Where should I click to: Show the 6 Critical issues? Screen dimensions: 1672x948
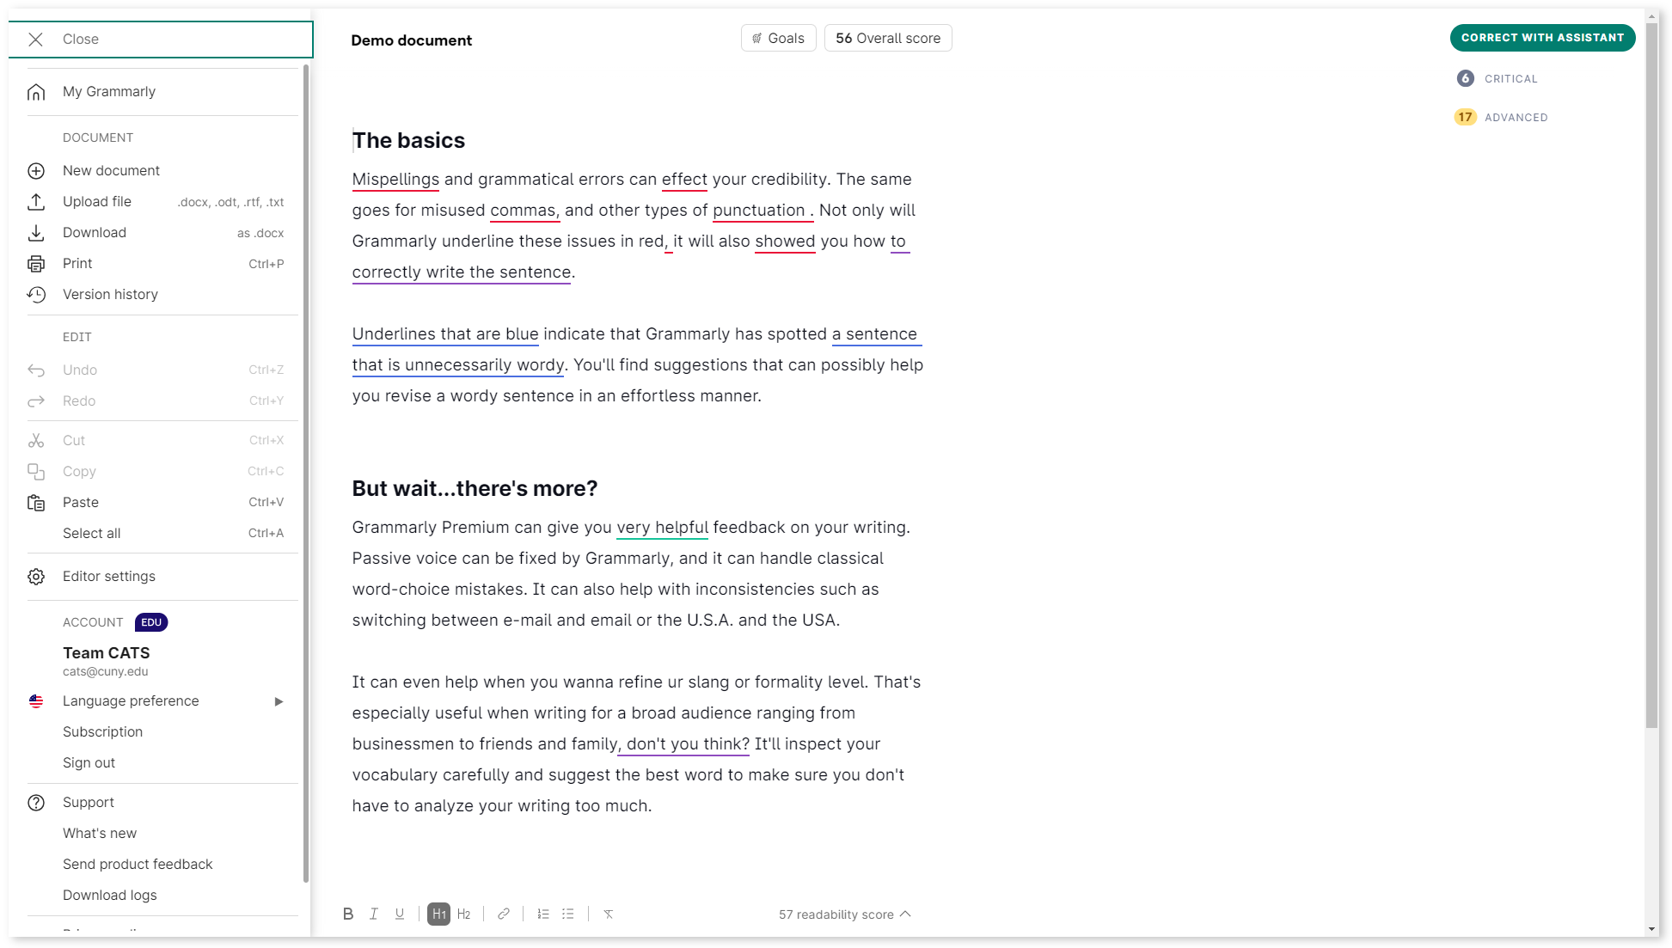click(1497, 78)
